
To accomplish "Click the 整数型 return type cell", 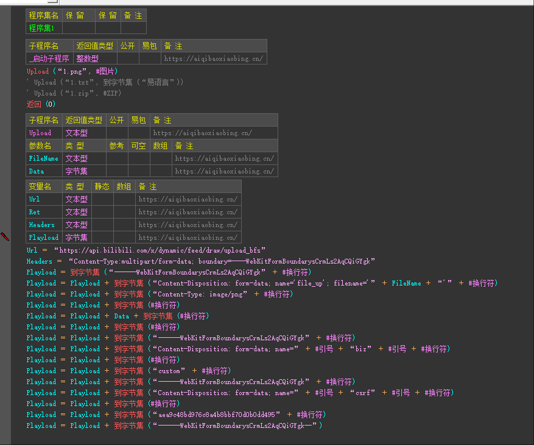I will pyautogui.click(x=95, y=58).
